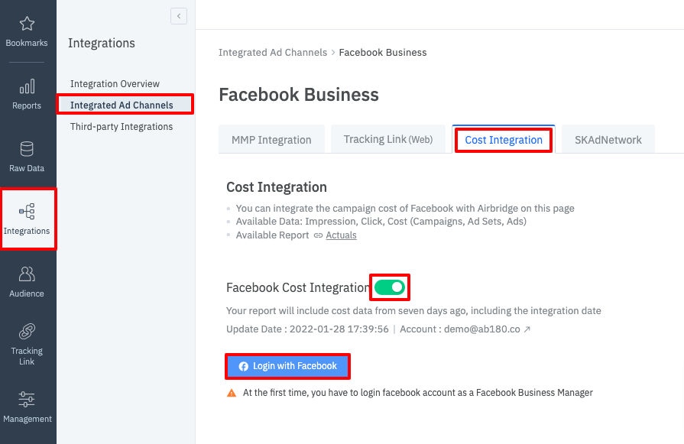Disable the Facebook Cost Integration toggle

pyautogui.click(x=390, y=287)
